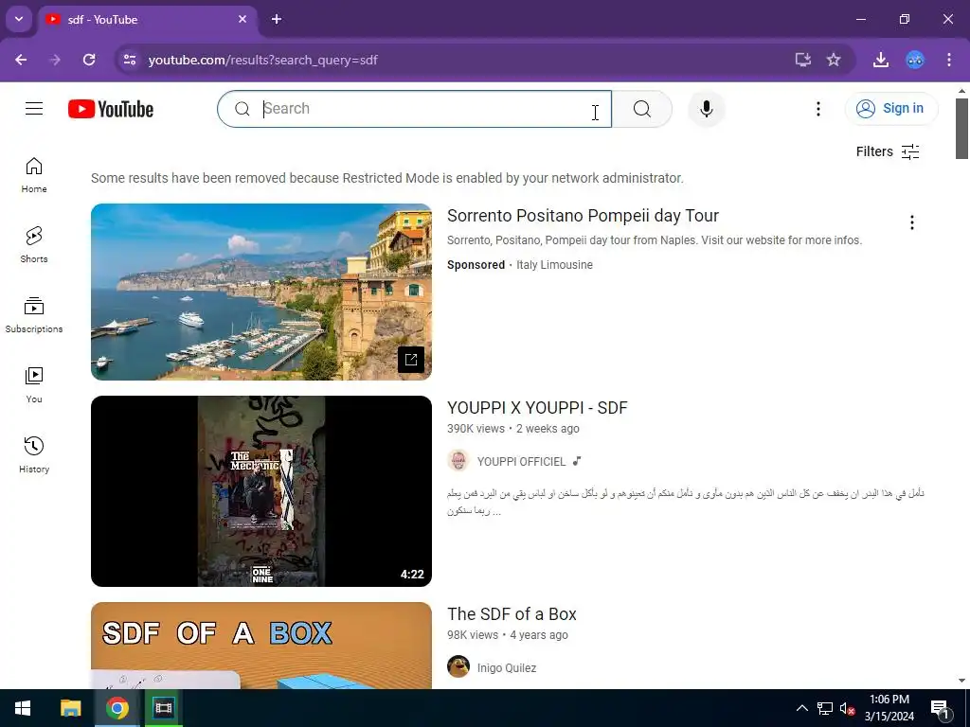Click Sign in button
This screenshot has height=727, width=970.
890,109
